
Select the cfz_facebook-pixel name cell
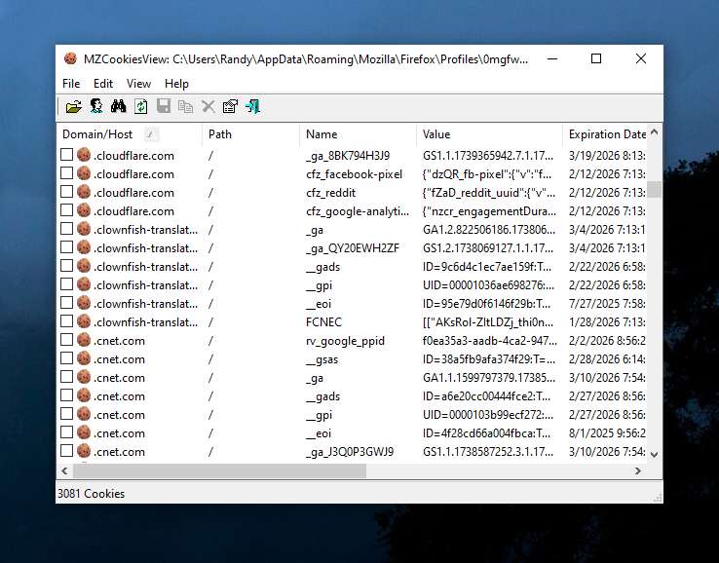pyautogui.click(x=354, y=174)
